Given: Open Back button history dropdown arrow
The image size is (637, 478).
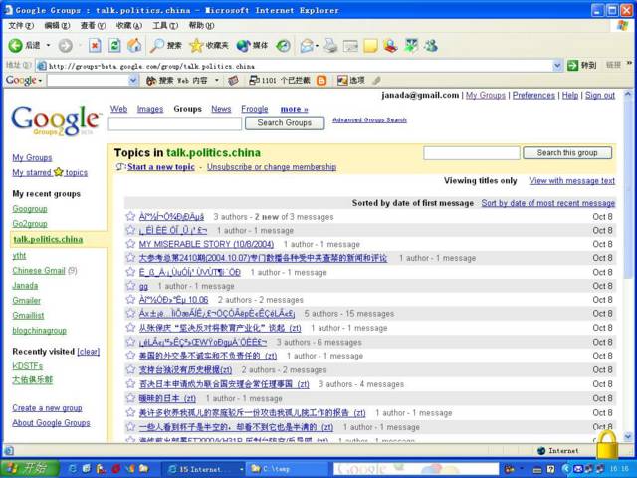Looking at the screenshot, I should click(x=49, y=45).
